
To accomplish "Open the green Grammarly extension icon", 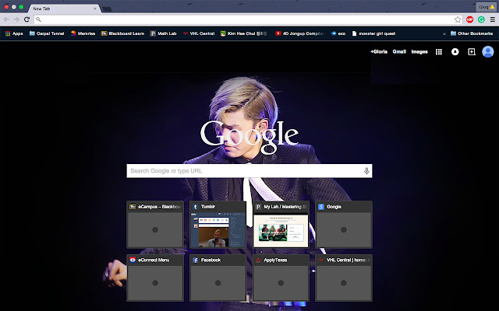I will coord(481,19).
